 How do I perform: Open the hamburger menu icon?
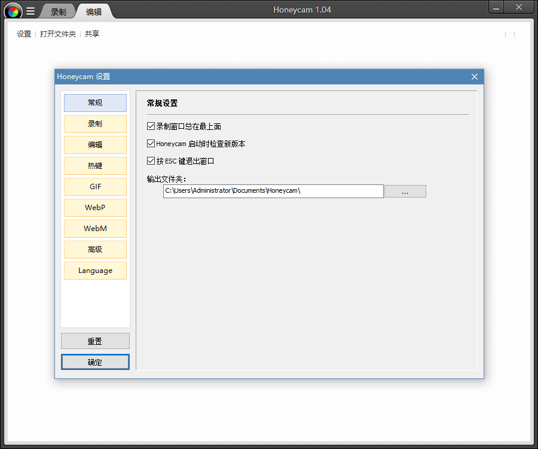(30, 11)
